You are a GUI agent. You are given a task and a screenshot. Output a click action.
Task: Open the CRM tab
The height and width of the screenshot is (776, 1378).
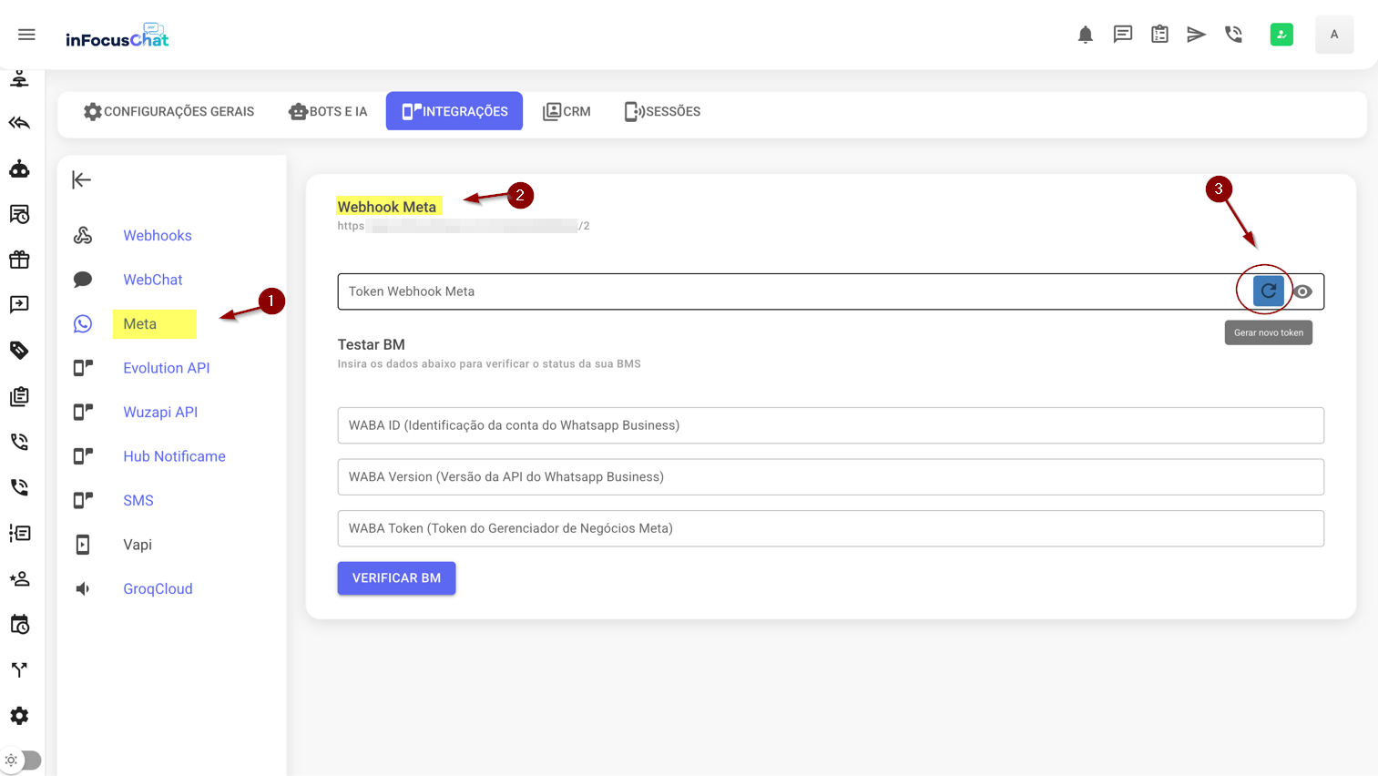click(567, 111)
